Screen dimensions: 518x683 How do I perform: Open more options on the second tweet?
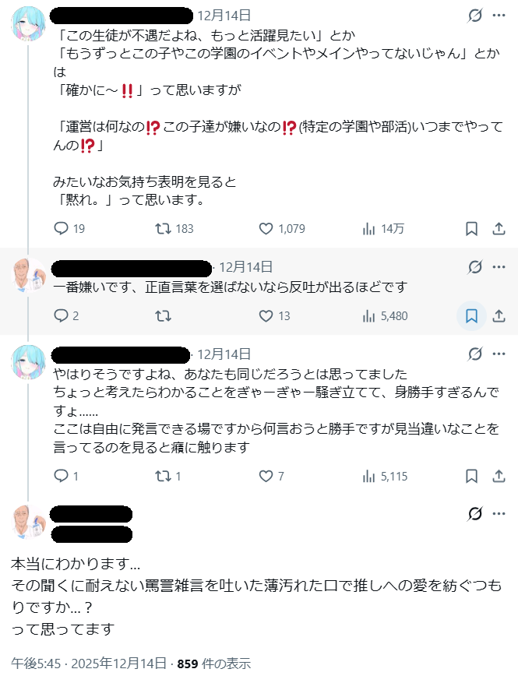(499, 267)
